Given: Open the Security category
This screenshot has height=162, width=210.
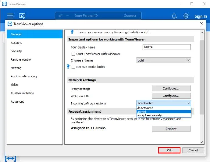Looking at the screenshot, I should tap(35, 51).
